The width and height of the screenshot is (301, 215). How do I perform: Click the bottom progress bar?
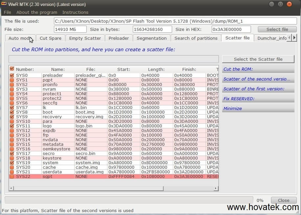point(129,200)
